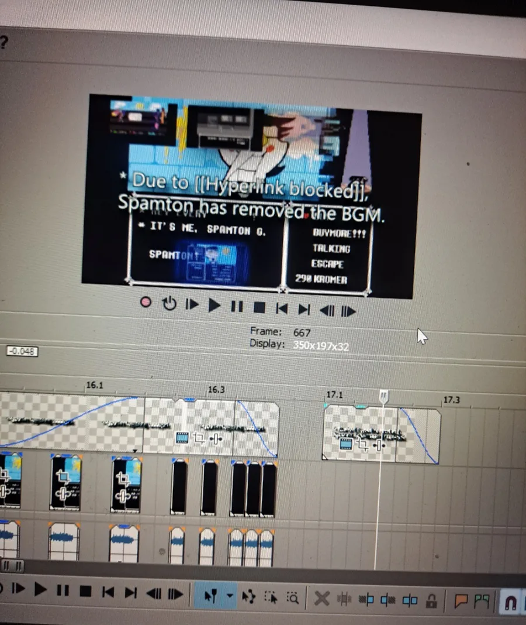
Task: Click the orange Insert Marker icon
Action: tap(461, 600)
